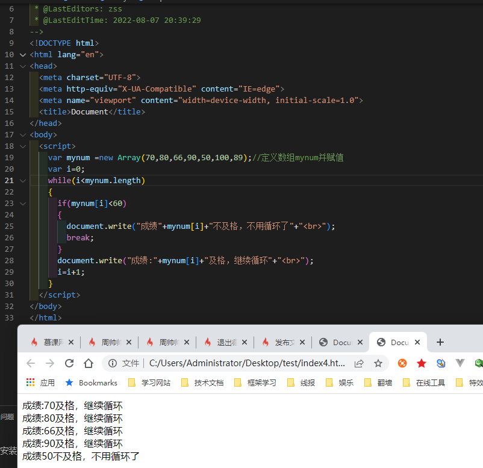Click the orange circular browser extension icon

click(x=404, y=363)
